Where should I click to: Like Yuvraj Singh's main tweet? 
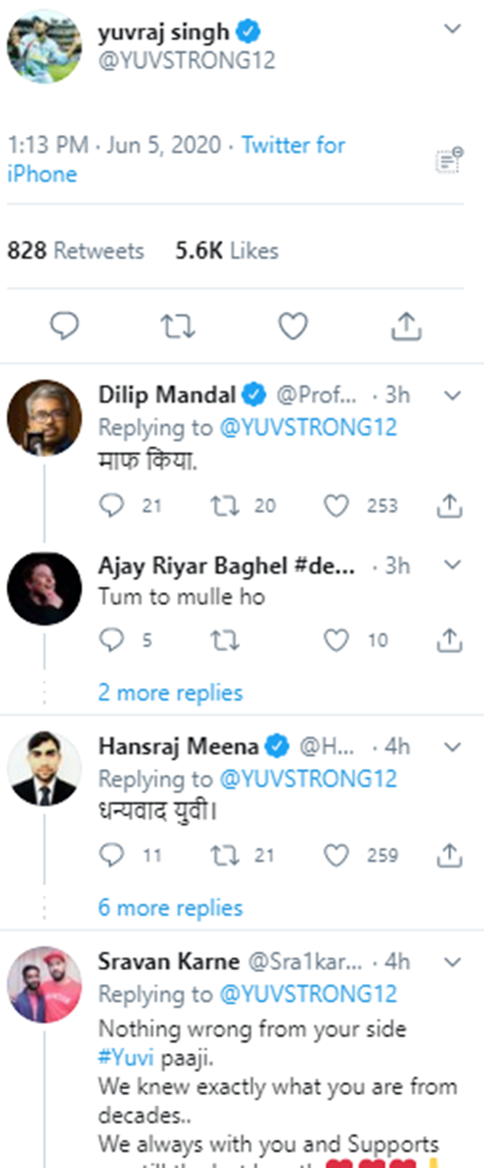pos(293,326)
